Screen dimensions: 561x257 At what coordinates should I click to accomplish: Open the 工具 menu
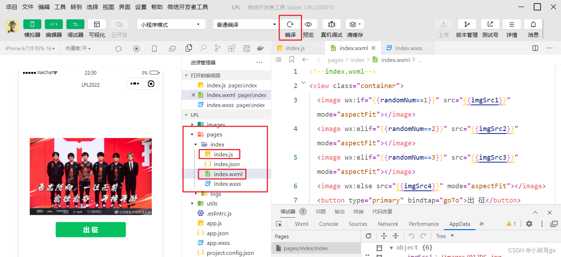(60, 7)
